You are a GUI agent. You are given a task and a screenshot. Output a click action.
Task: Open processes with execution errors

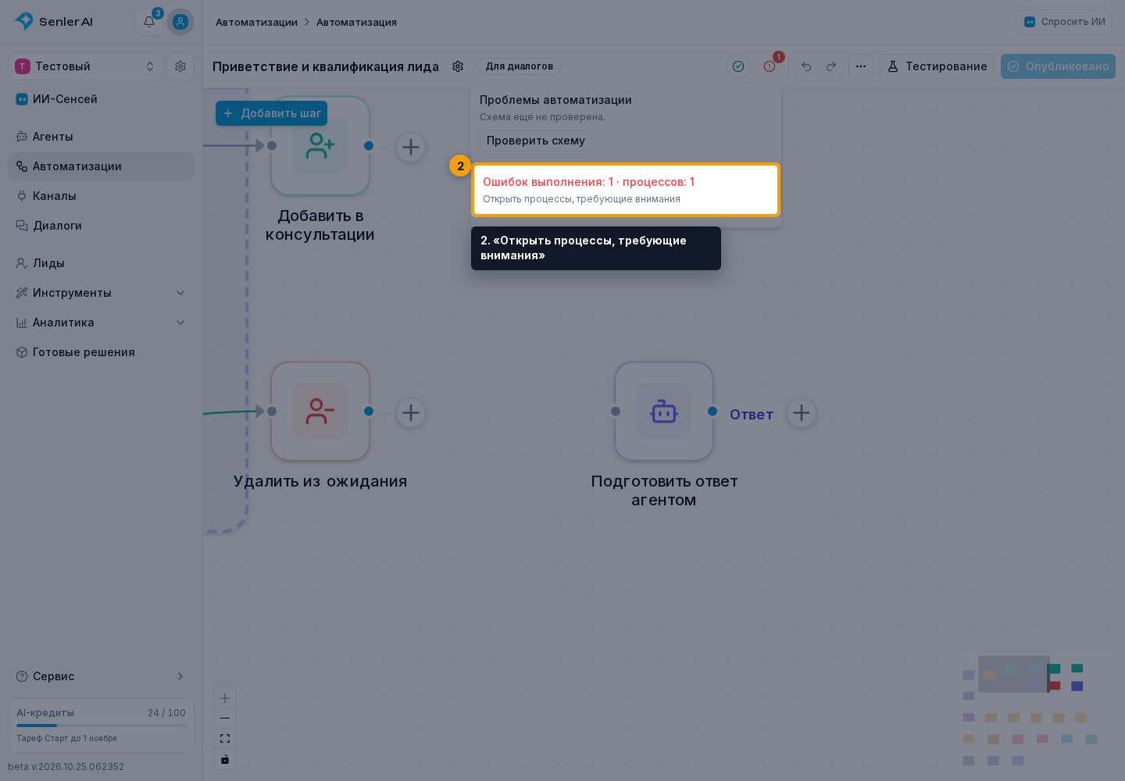coord(626,189)
